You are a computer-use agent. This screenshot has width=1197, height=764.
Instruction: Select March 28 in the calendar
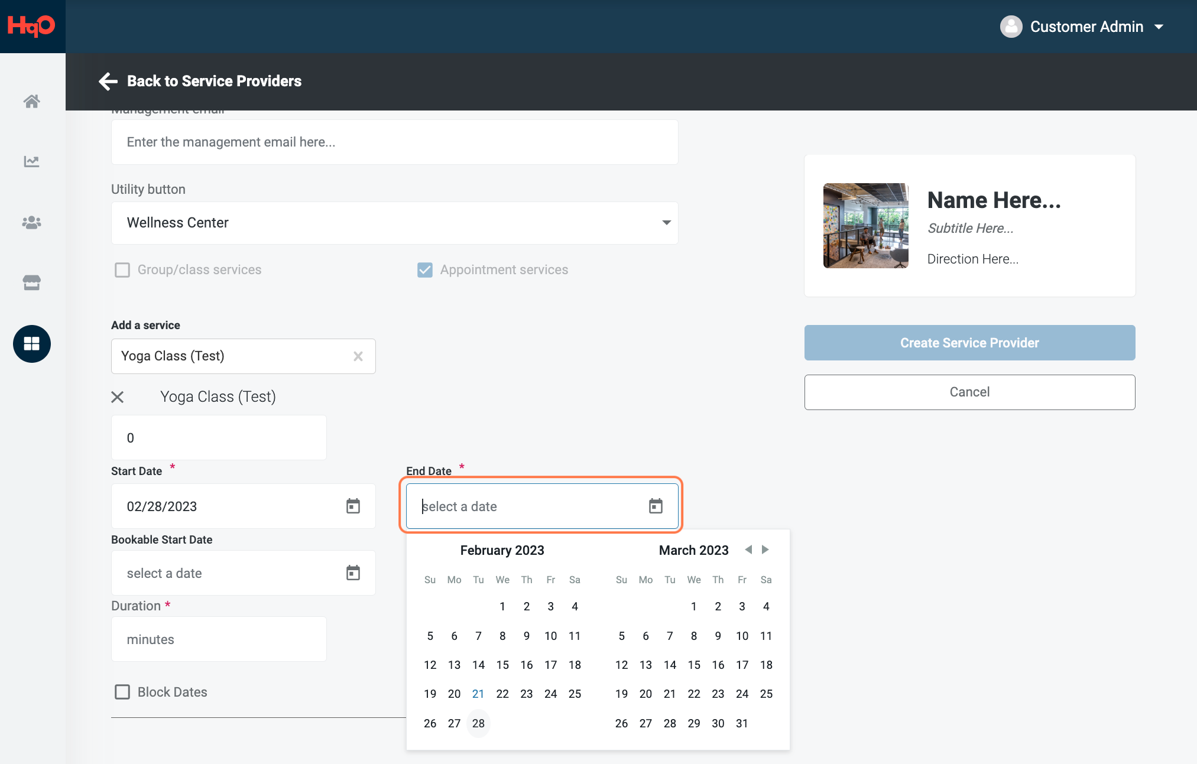click(670, 723)
